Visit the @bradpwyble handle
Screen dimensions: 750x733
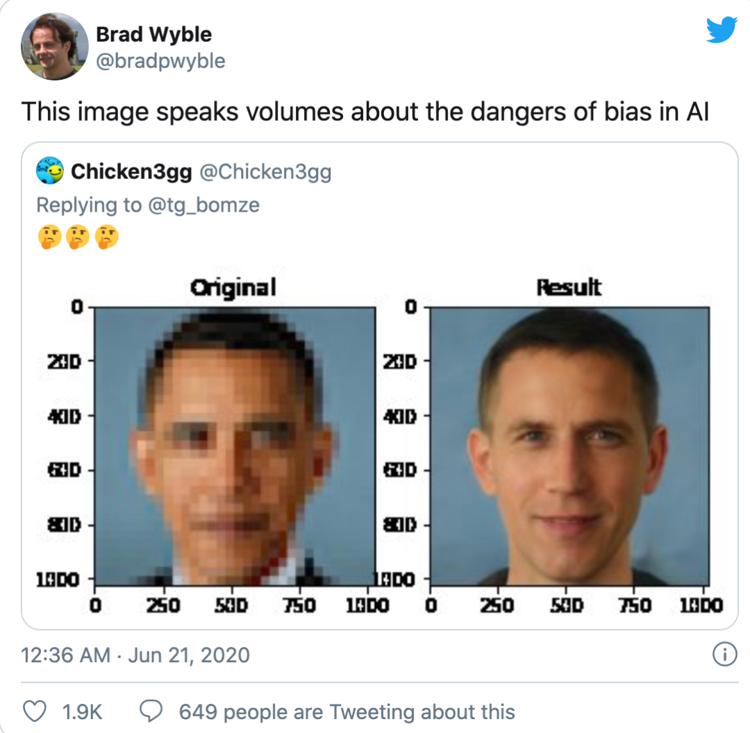[160, 61]
